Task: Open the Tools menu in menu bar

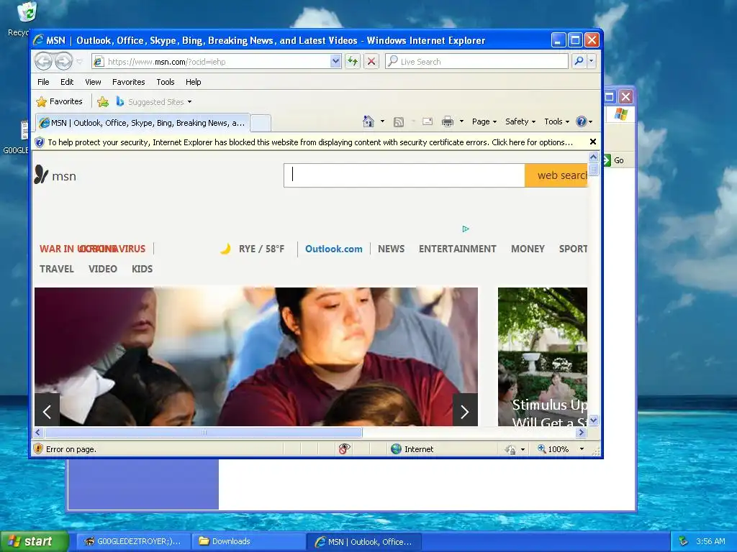Action: pos(166,82)
